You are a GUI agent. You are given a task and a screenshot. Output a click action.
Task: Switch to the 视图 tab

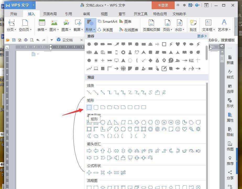pyautogui.click(x=104, y=14)
